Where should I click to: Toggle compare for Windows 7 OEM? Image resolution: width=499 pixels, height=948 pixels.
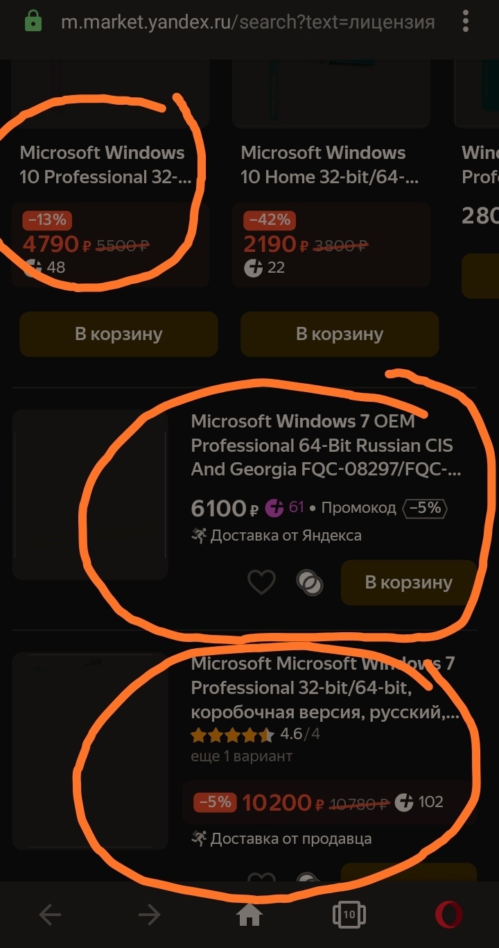pos(309,582)
